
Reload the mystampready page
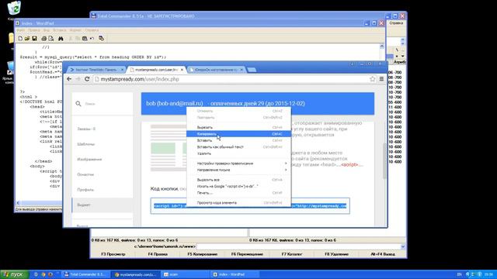87,79
